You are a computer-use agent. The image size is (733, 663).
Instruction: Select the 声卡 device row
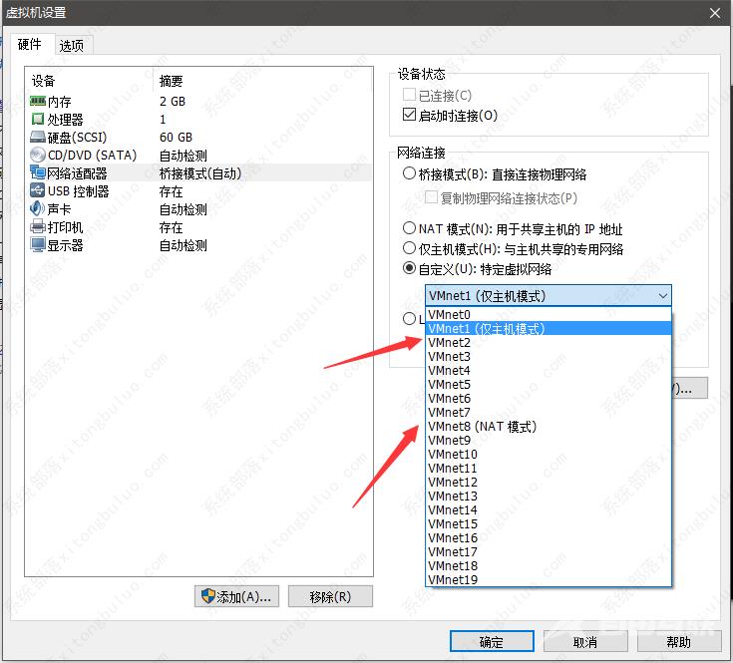coord(199,208)
